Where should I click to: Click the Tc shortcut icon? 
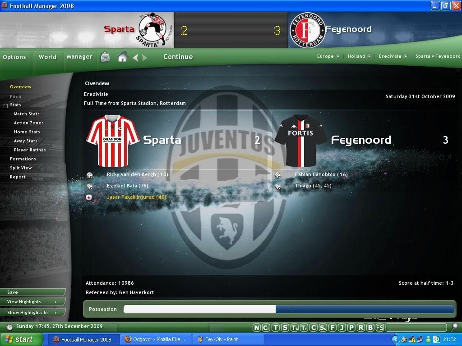[294, 328]
